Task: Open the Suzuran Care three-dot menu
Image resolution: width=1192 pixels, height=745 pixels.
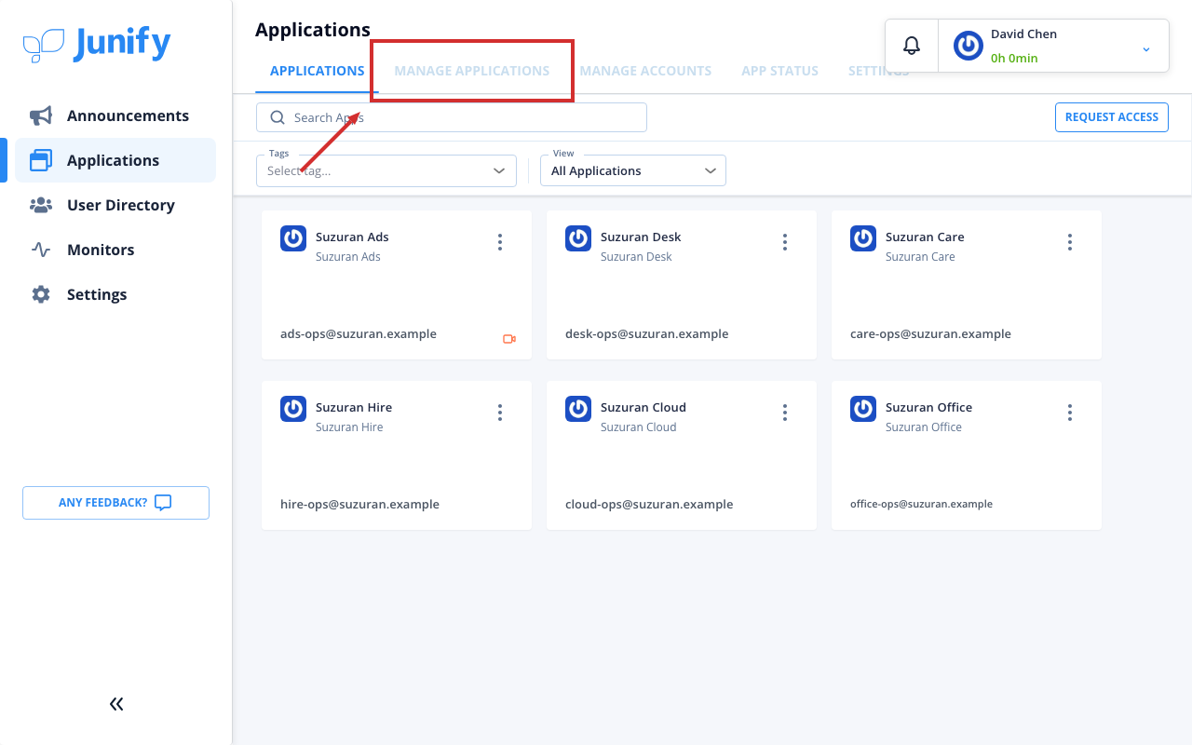Action: pyautogui.click(x=1070, y=242)
